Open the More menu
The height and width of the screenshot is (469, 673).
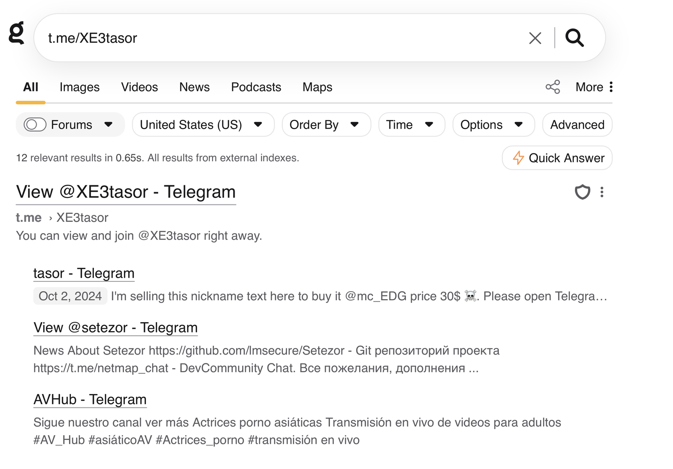(x=594, y=87)
